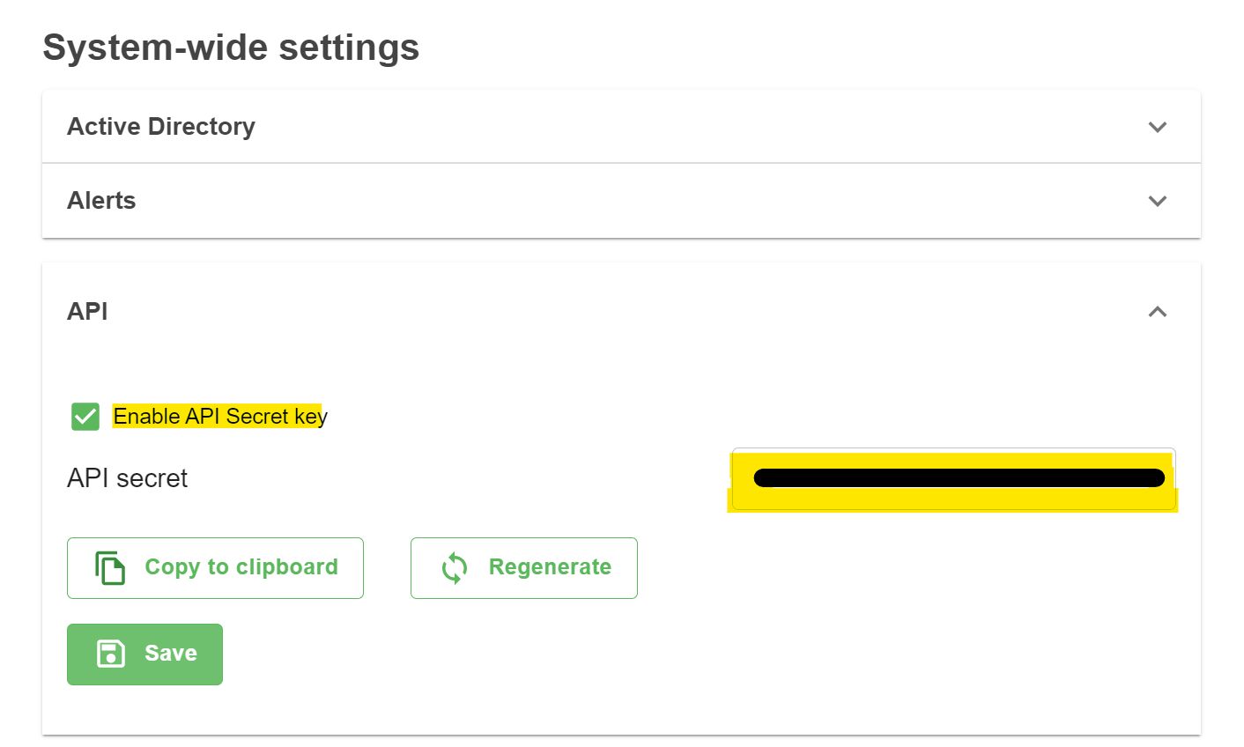The height and width of the screenshot is (747, 1244).
Task: Open the Active Directory section title
Action: (161, 127)
